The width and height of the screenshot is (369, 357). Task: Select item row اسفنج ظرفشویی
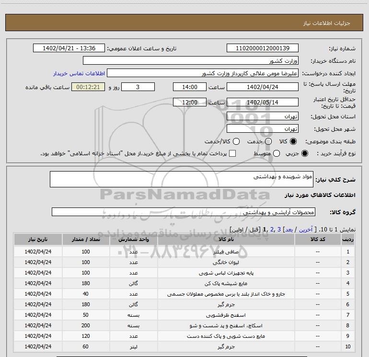pos(184,315)
